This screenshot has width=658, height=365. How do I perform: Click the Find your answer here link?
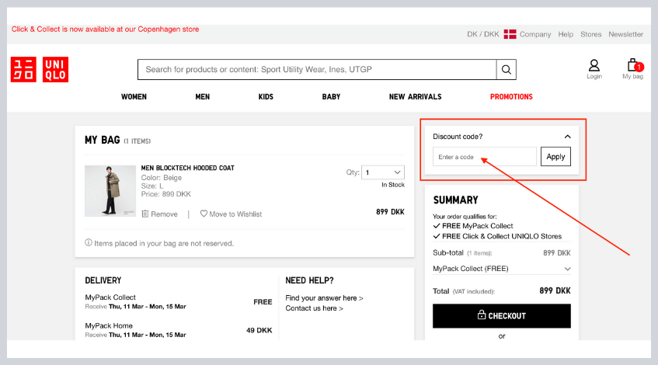pyautogui.click(x=324, y=297)
